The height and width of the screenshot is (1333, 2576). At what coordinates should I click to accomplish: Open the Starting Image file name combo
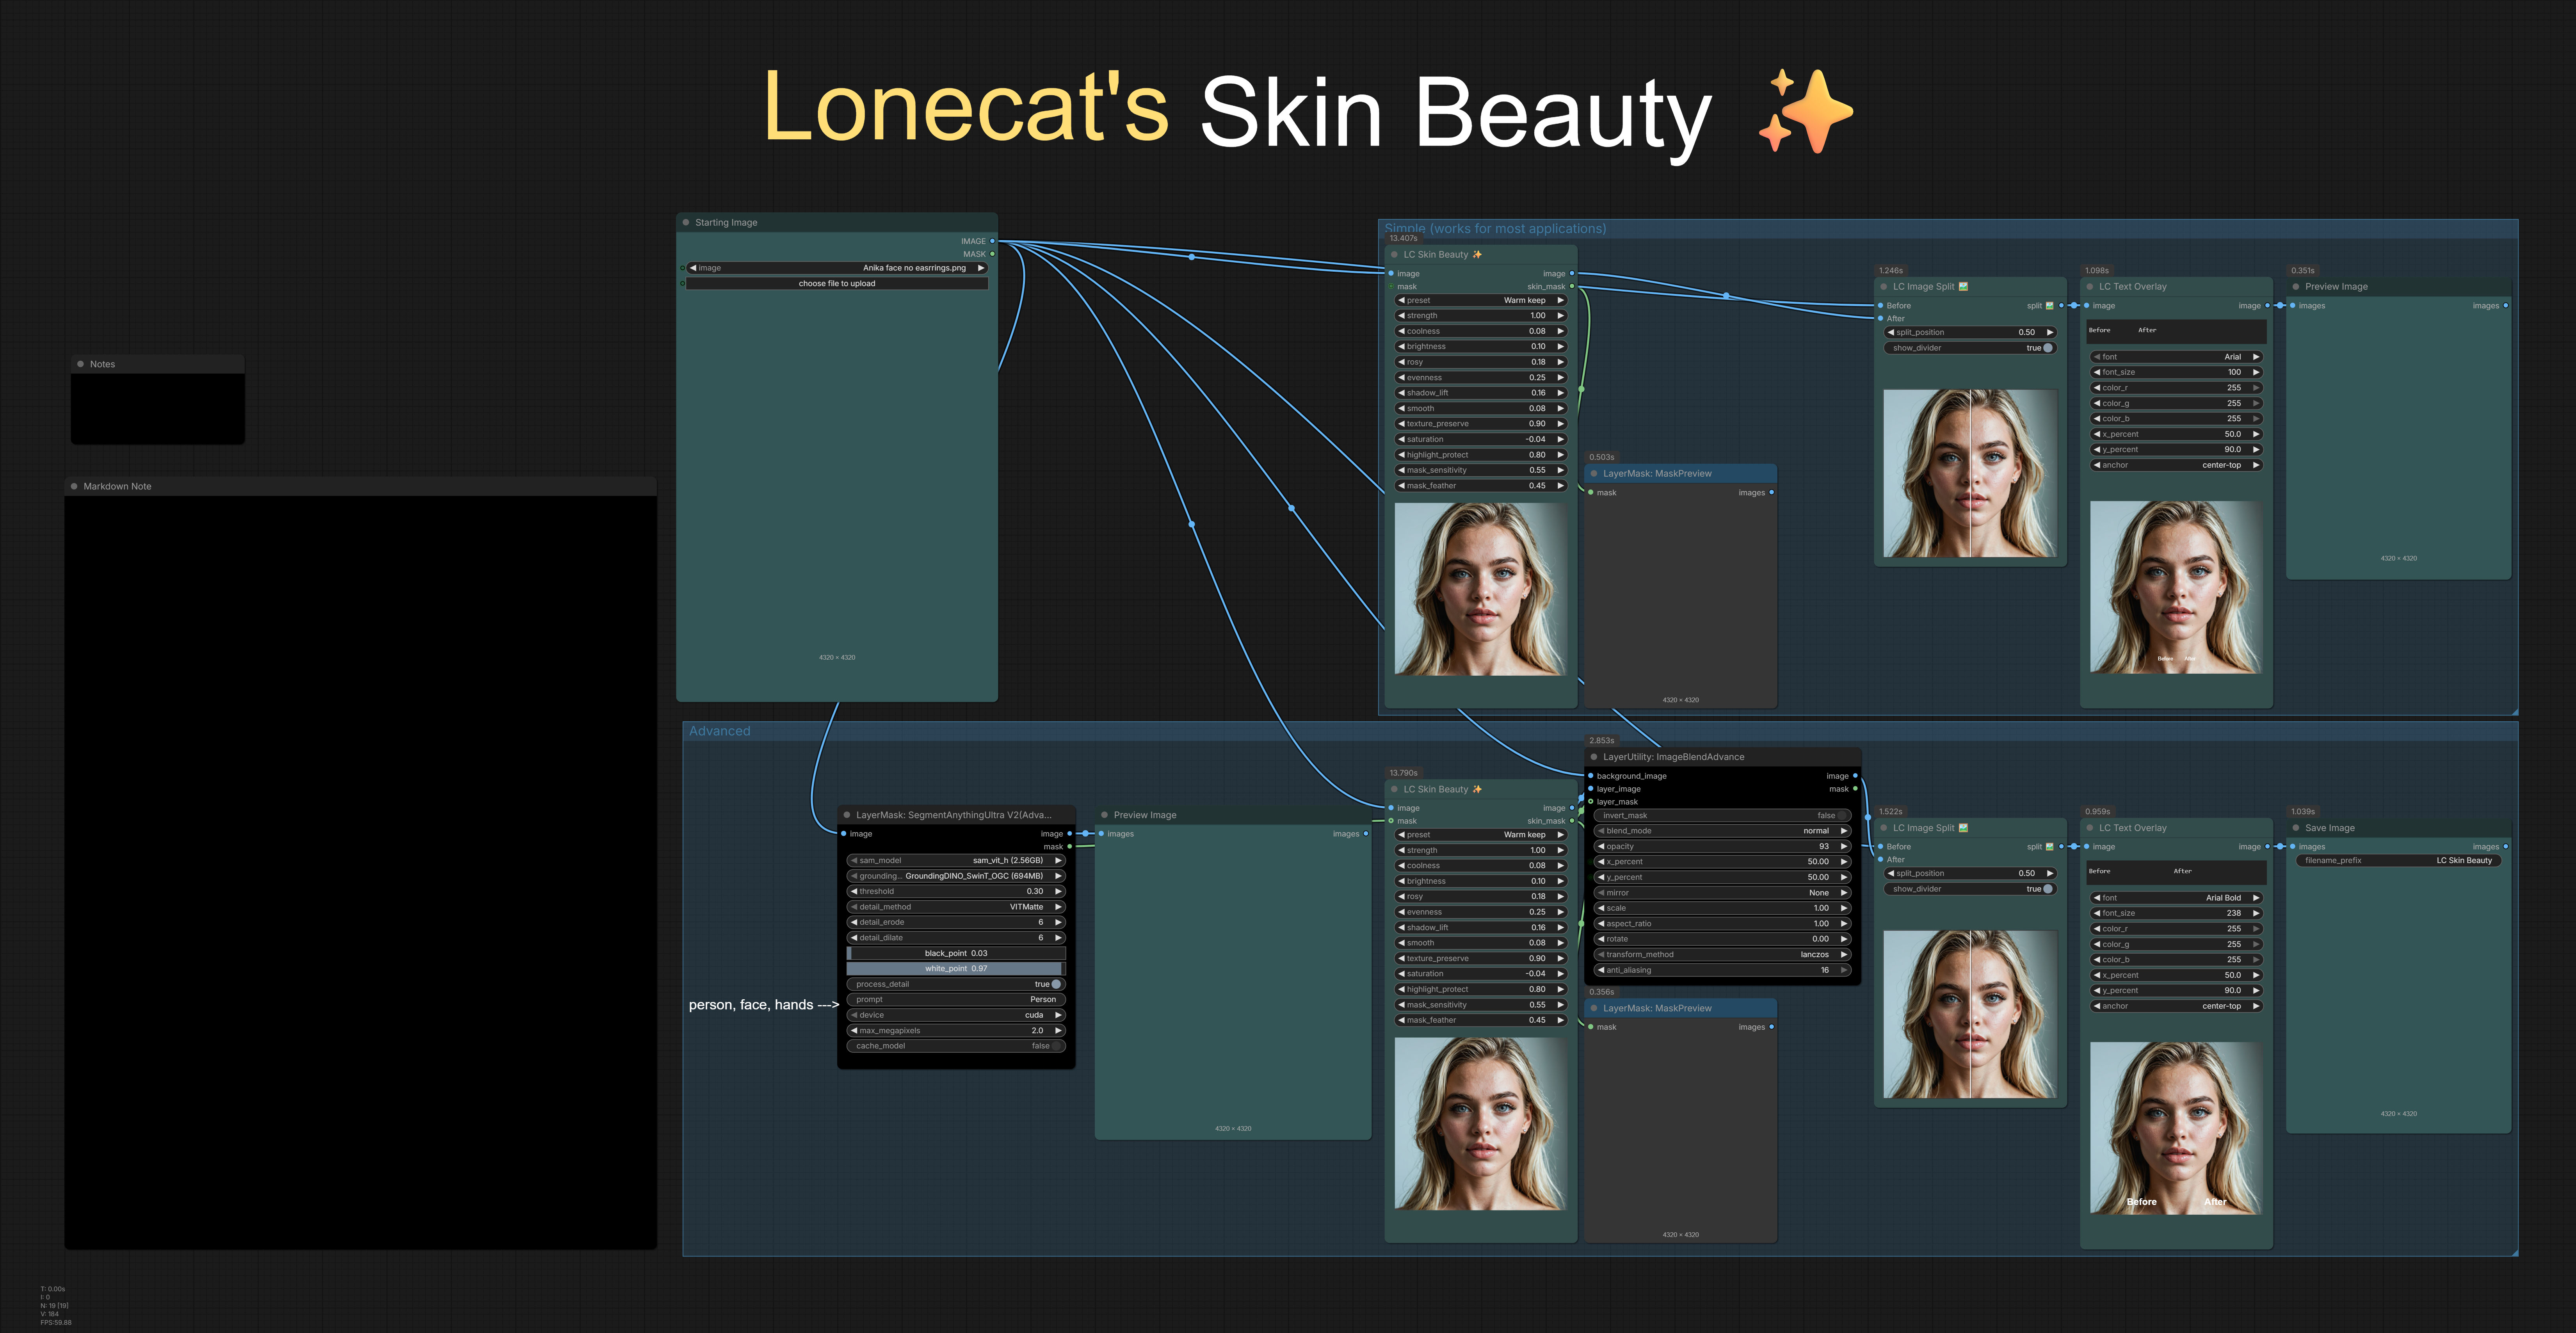click(x=837, y=268)
